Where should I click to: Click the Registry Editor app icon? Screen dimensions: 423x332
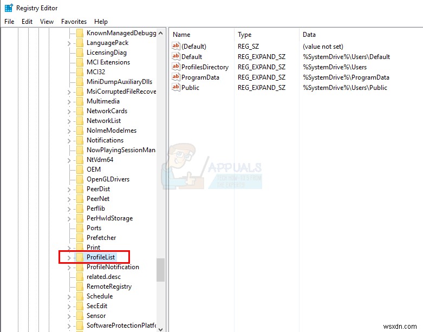click(x=9, y=8)
